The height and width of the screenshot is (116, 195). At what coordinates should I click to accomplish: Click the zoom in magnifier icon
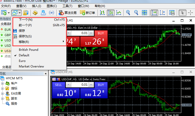[x=128, y=12]
